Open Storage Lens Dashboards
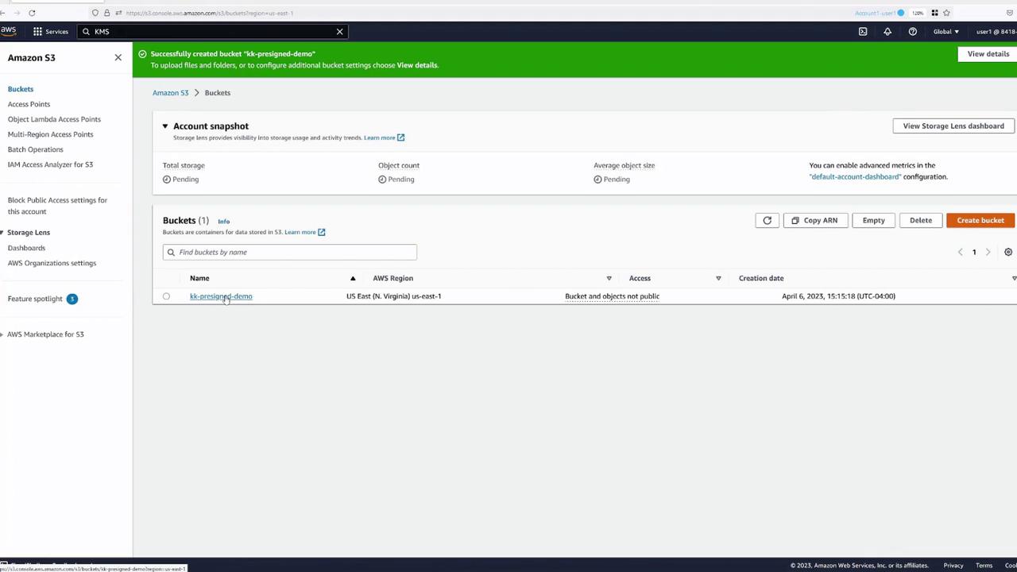1017x572 pixels. click(26, 248)
